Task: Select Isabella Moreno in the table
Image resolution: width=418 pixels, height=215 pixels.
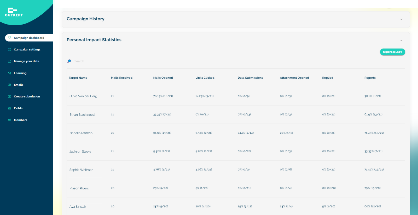Action: click(81, 133)
